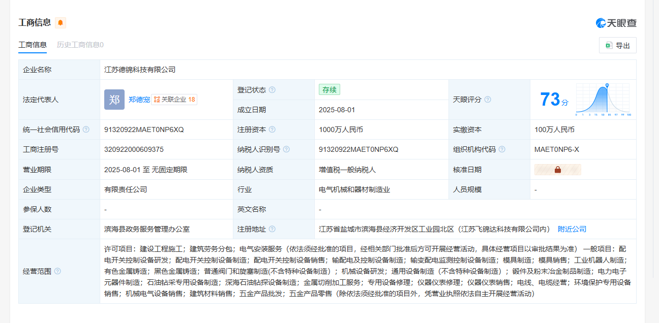
Task: Click the score distribution chart
Action: [603, 100]
